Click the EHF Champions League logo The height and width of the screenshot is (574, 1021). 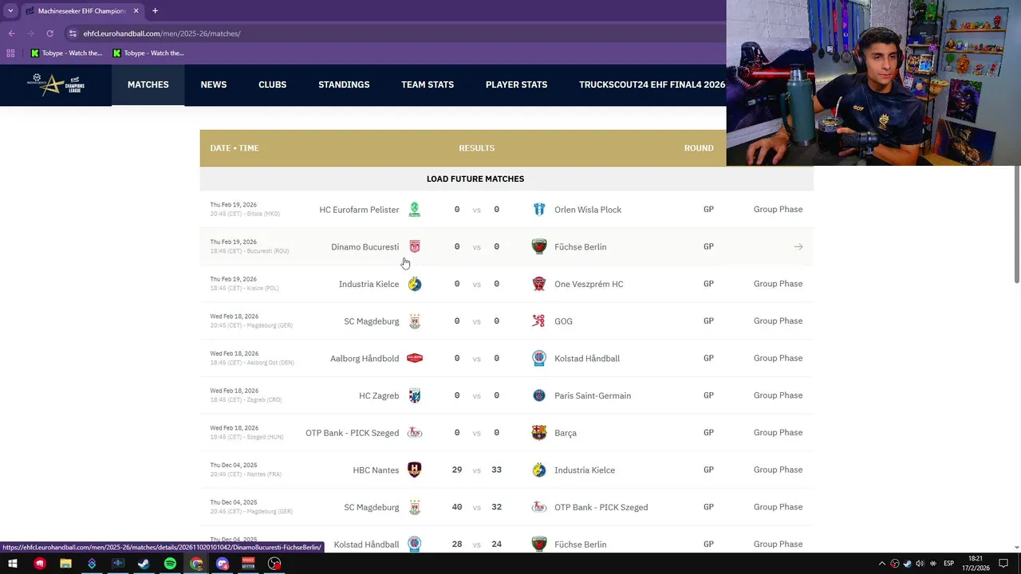pyautogui.click(x=55, y=85)
